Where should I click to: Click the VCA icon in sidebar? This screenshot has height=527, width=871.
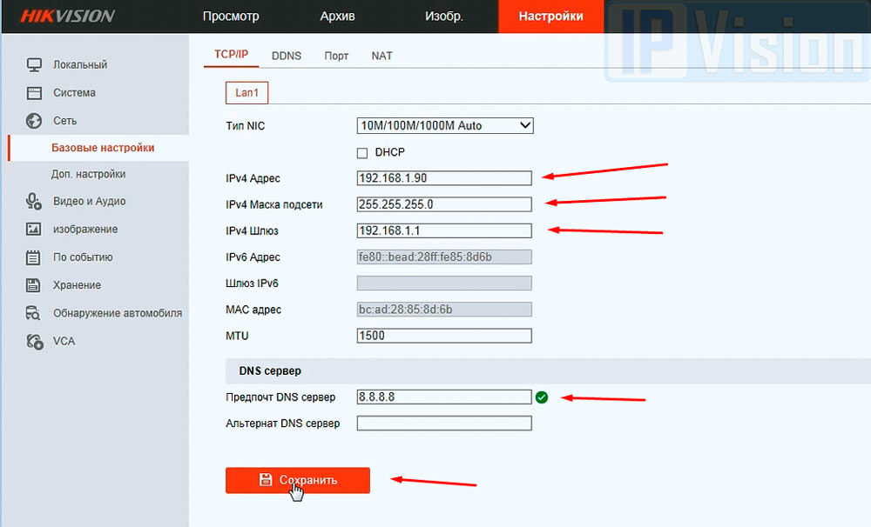[35, 341]
